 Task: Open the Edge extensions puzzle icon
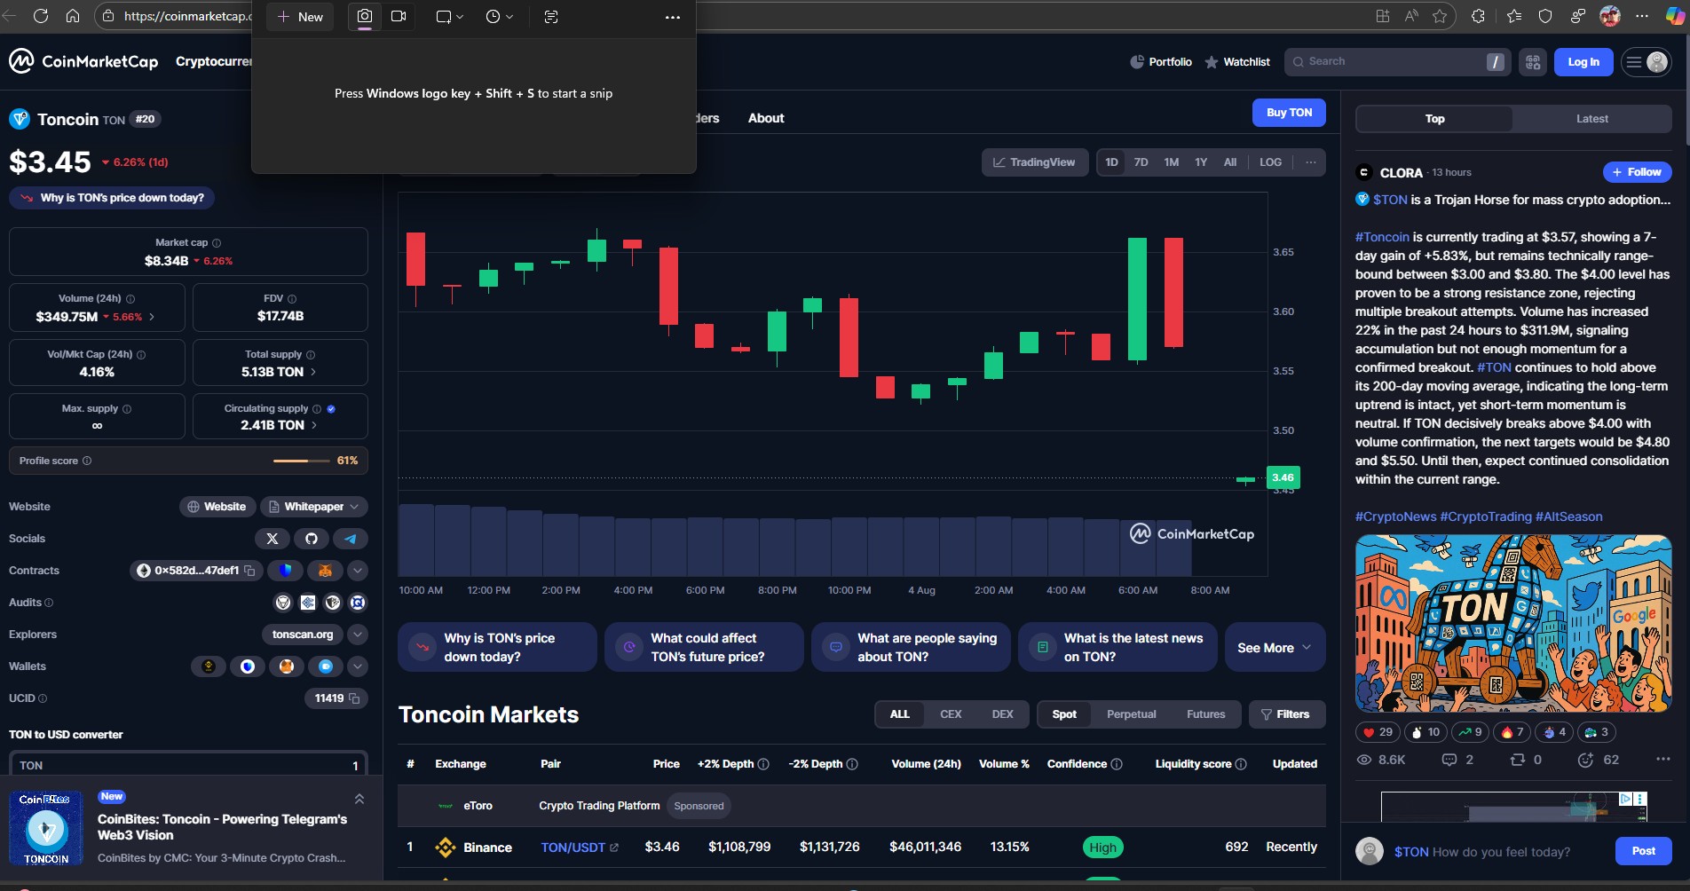[1478, 16]
